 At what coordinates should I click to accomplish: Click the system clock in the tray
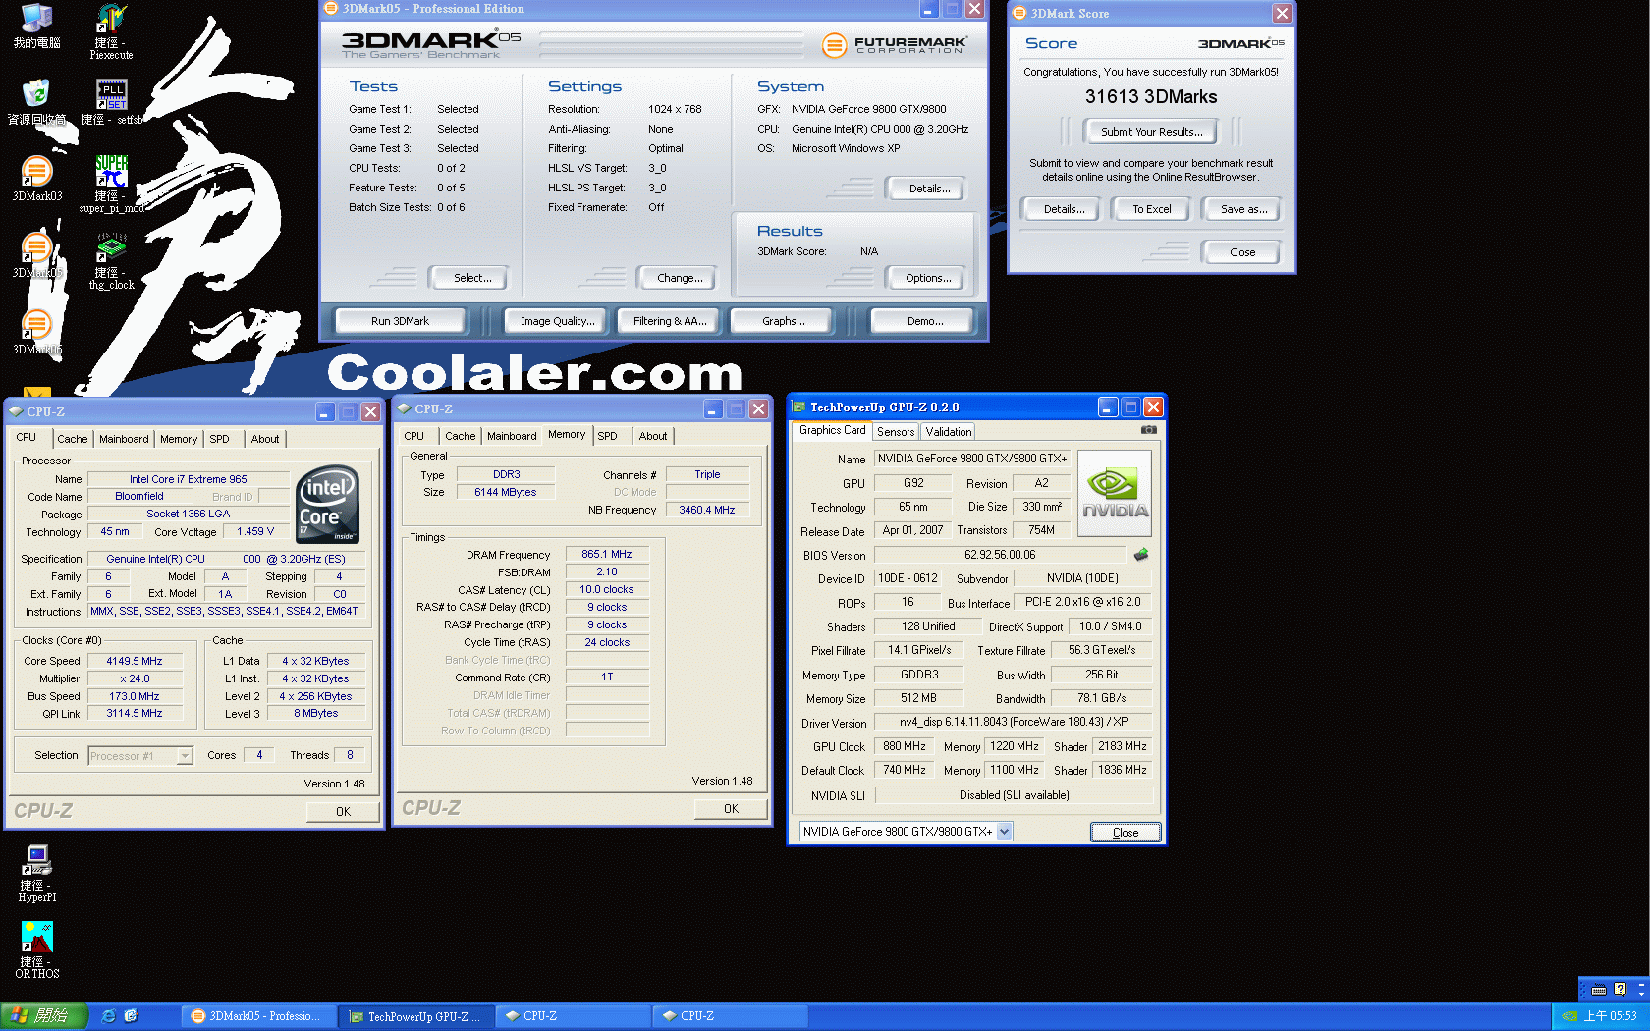[1610, 1016]
